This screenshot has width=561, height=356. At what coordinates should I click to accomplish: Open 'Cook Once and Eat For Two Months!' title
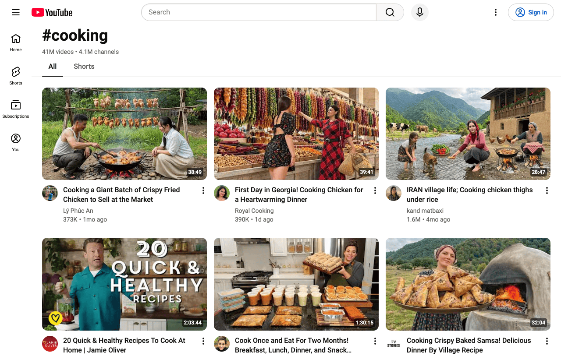coord(293,345)
